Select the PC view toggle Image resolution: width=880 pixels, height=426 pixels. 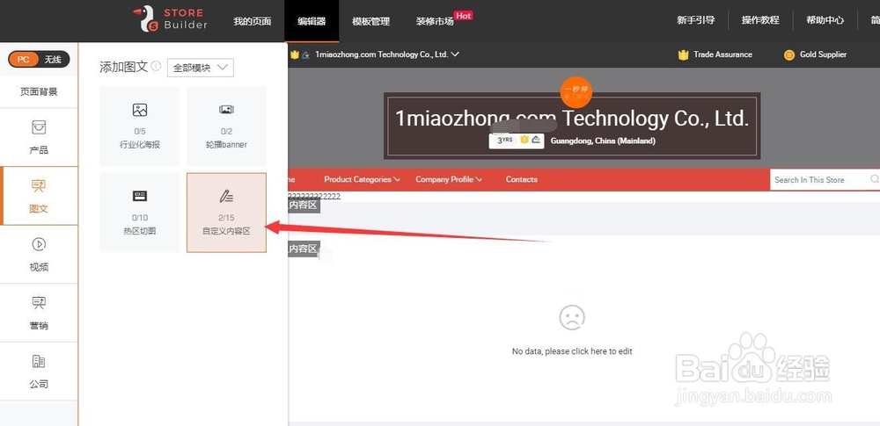(24, 59)
